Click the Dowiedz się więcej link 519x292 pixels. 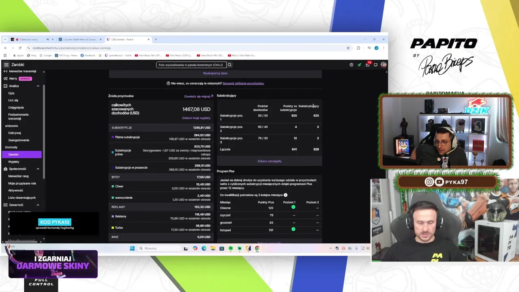coord(198,97)
